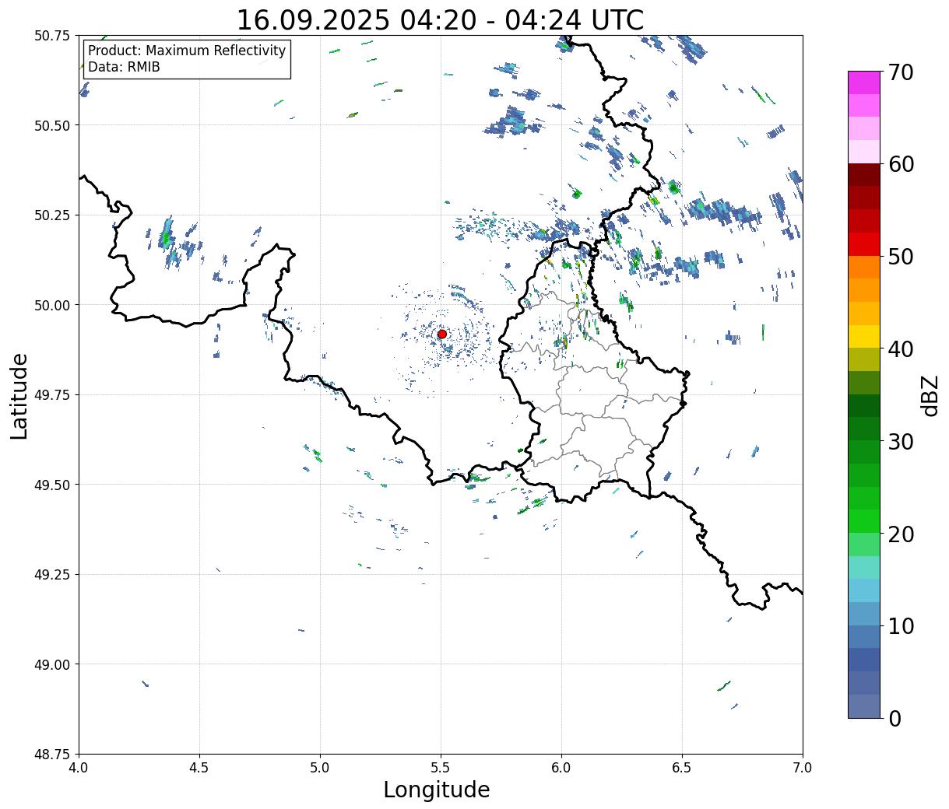Viewport: 949px width, 809px height.
Task: Click the 'Product: Maximum Reflectivity' legend text
Action: pos(187,51)
